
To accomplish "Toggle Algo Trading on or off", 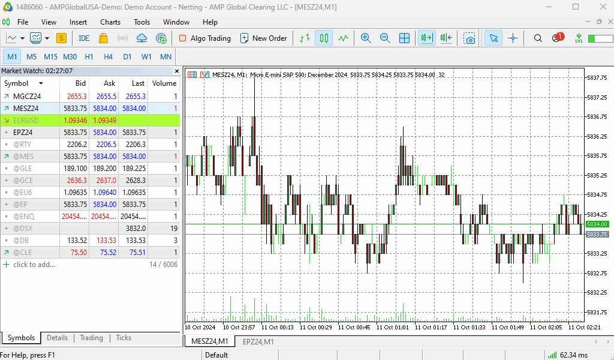I will click(204, 38).
